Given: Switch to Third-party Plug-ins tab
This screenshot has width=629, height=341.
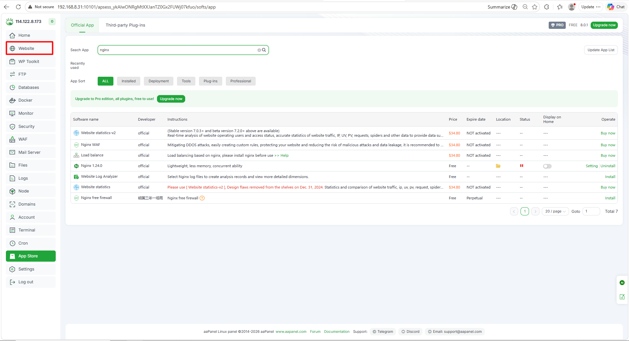Looking at the screenshot, I should (x=125, y=25).
